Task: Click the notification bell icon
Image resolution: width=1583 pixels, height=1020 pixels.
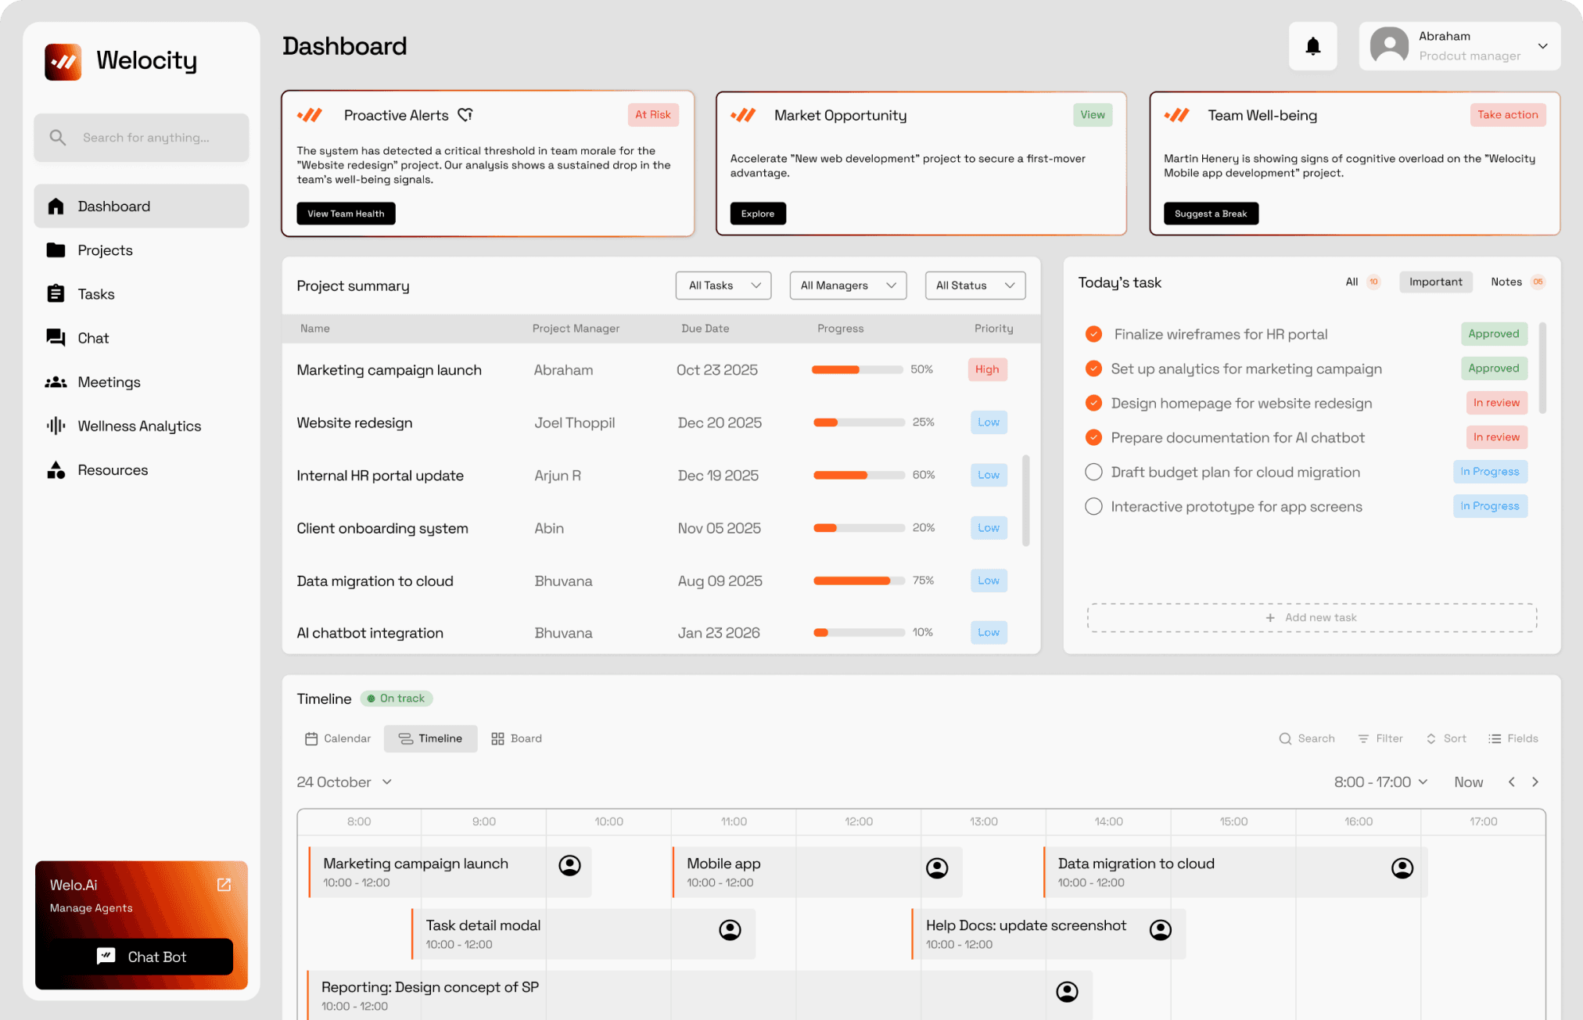Action: click(x=1312, y=46)
